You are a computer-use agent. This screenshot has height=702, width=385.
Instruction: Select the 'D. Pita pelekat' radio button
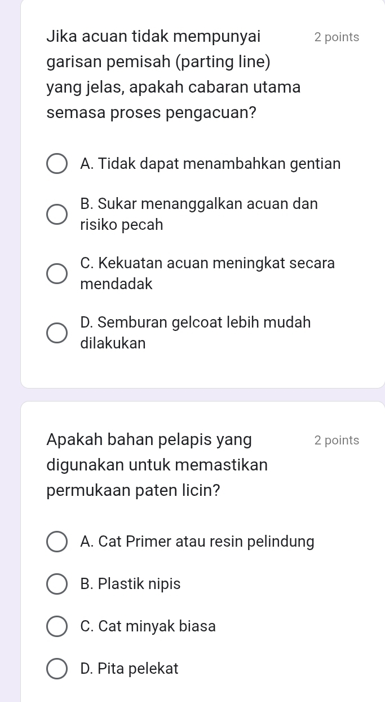tap(56, 669)
